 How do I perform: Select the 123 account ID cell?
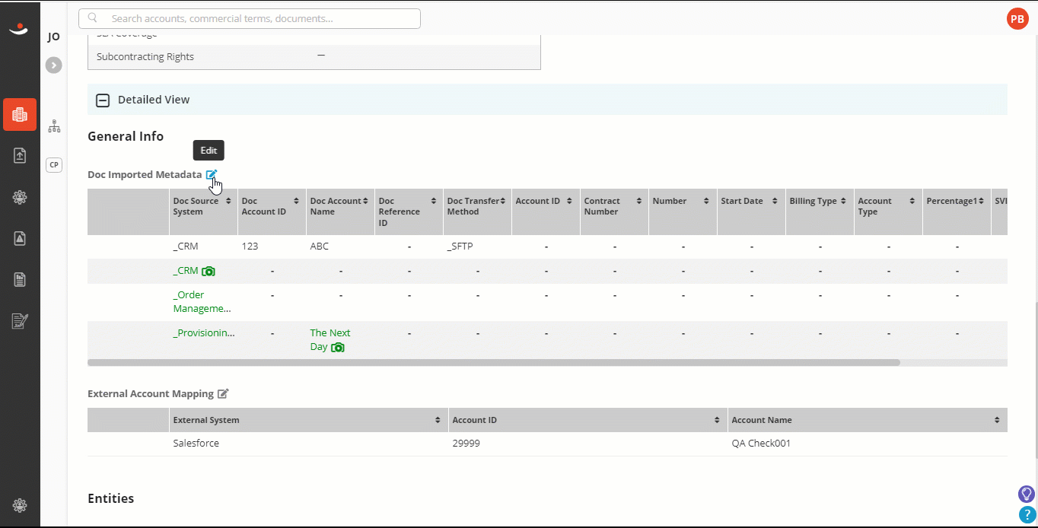coord(250,247)
